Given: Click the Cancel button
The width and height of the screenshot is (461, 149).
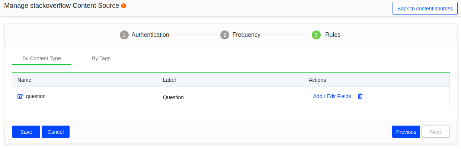Looking at the screenshot, I should (55, 132).
